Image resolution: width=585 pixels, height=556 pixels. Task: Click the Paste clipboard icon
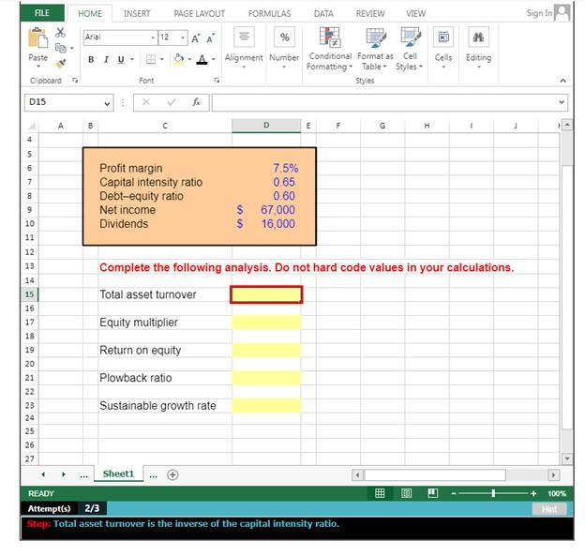pos(38,38)
